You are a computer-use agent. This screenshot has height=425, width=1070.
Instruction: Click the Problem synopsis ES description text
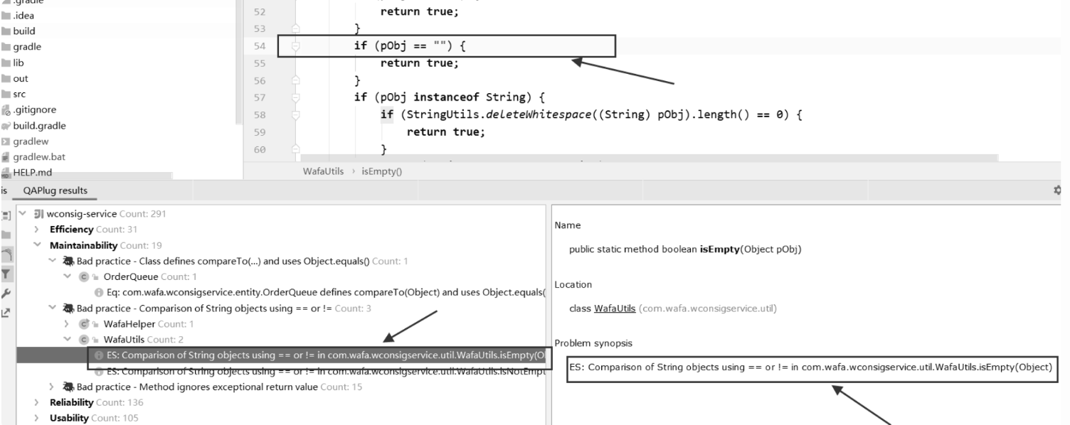tap(811, 367)
